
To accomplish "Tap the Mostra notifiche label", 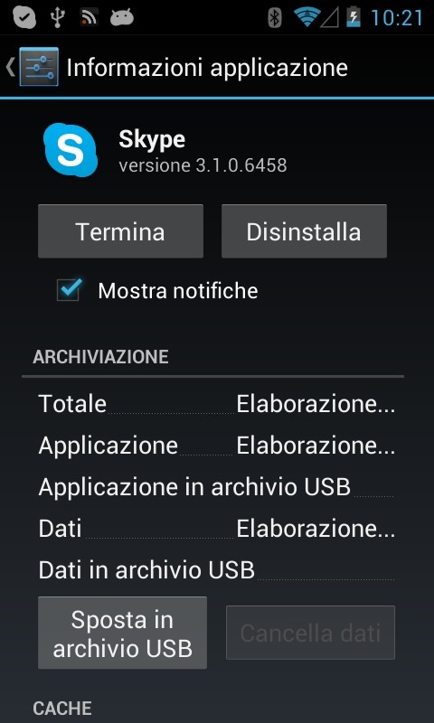I will [x=178, y=291].
